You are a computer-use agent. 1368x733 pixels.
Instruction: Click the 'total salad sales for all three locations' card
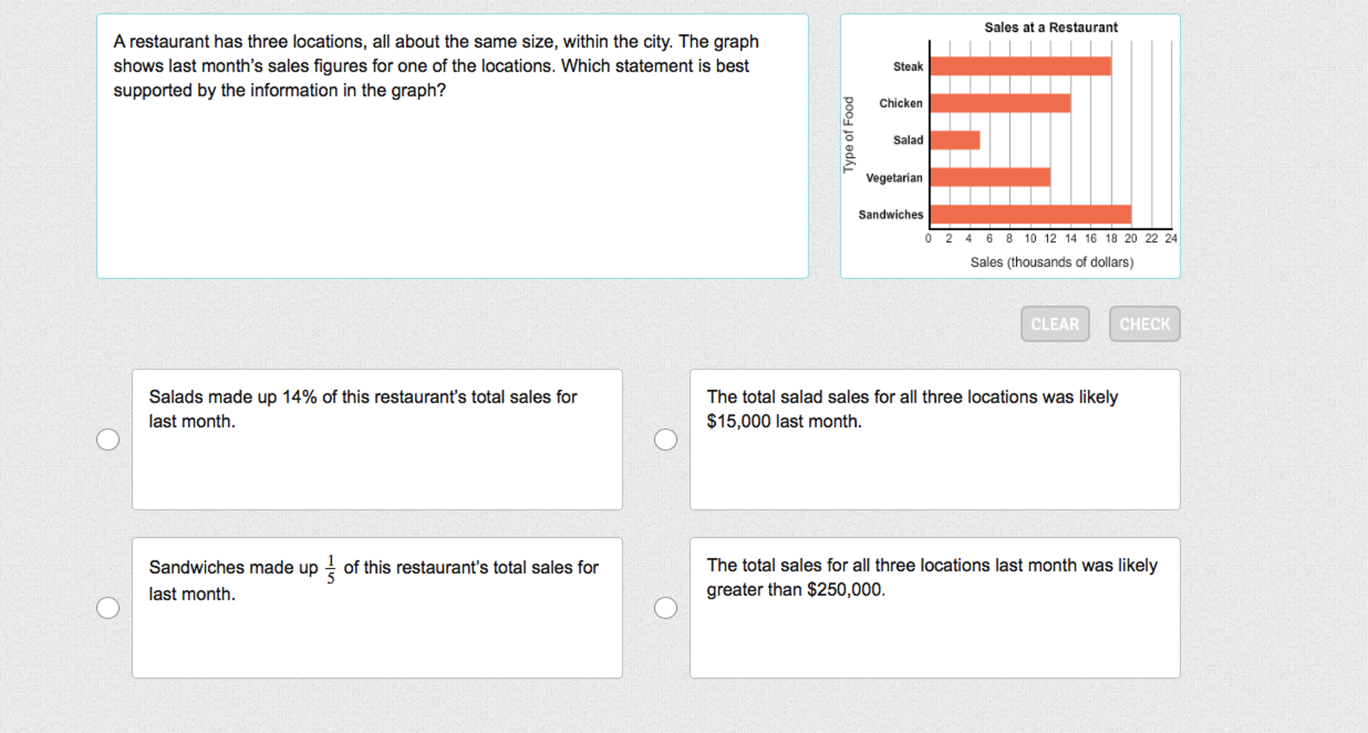(912, 409)
